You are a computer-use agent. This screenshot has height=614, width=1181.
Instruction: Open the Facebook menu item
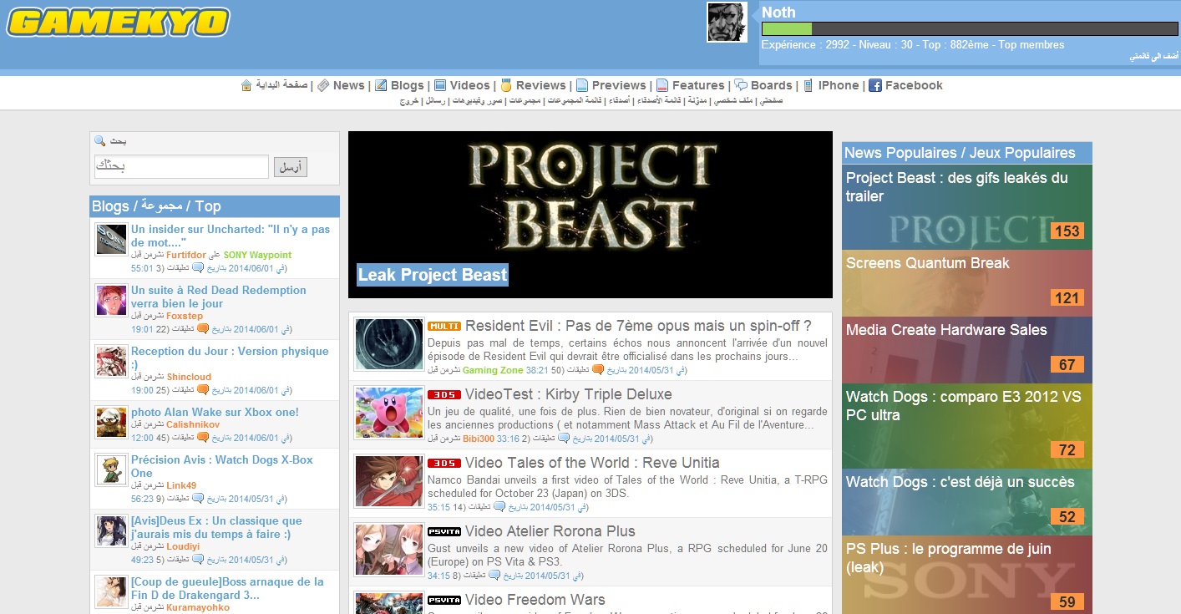pos(914,85)
